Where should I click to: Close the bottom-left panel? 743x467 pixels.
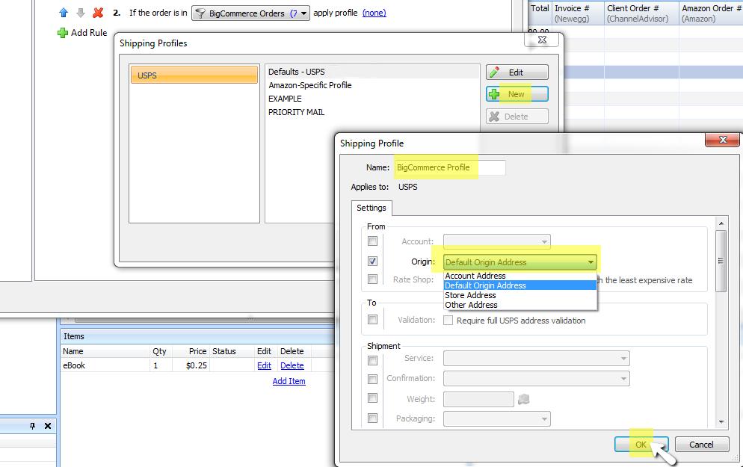pos(48,426)
